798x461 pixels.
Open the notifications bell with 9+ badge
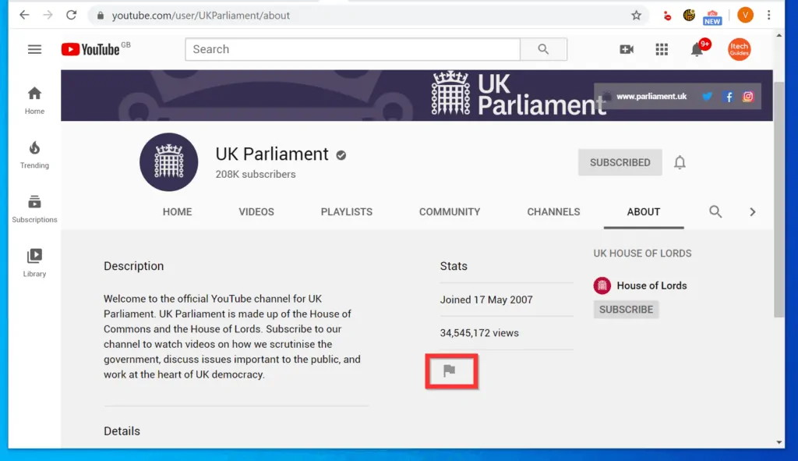coord(697,49)
